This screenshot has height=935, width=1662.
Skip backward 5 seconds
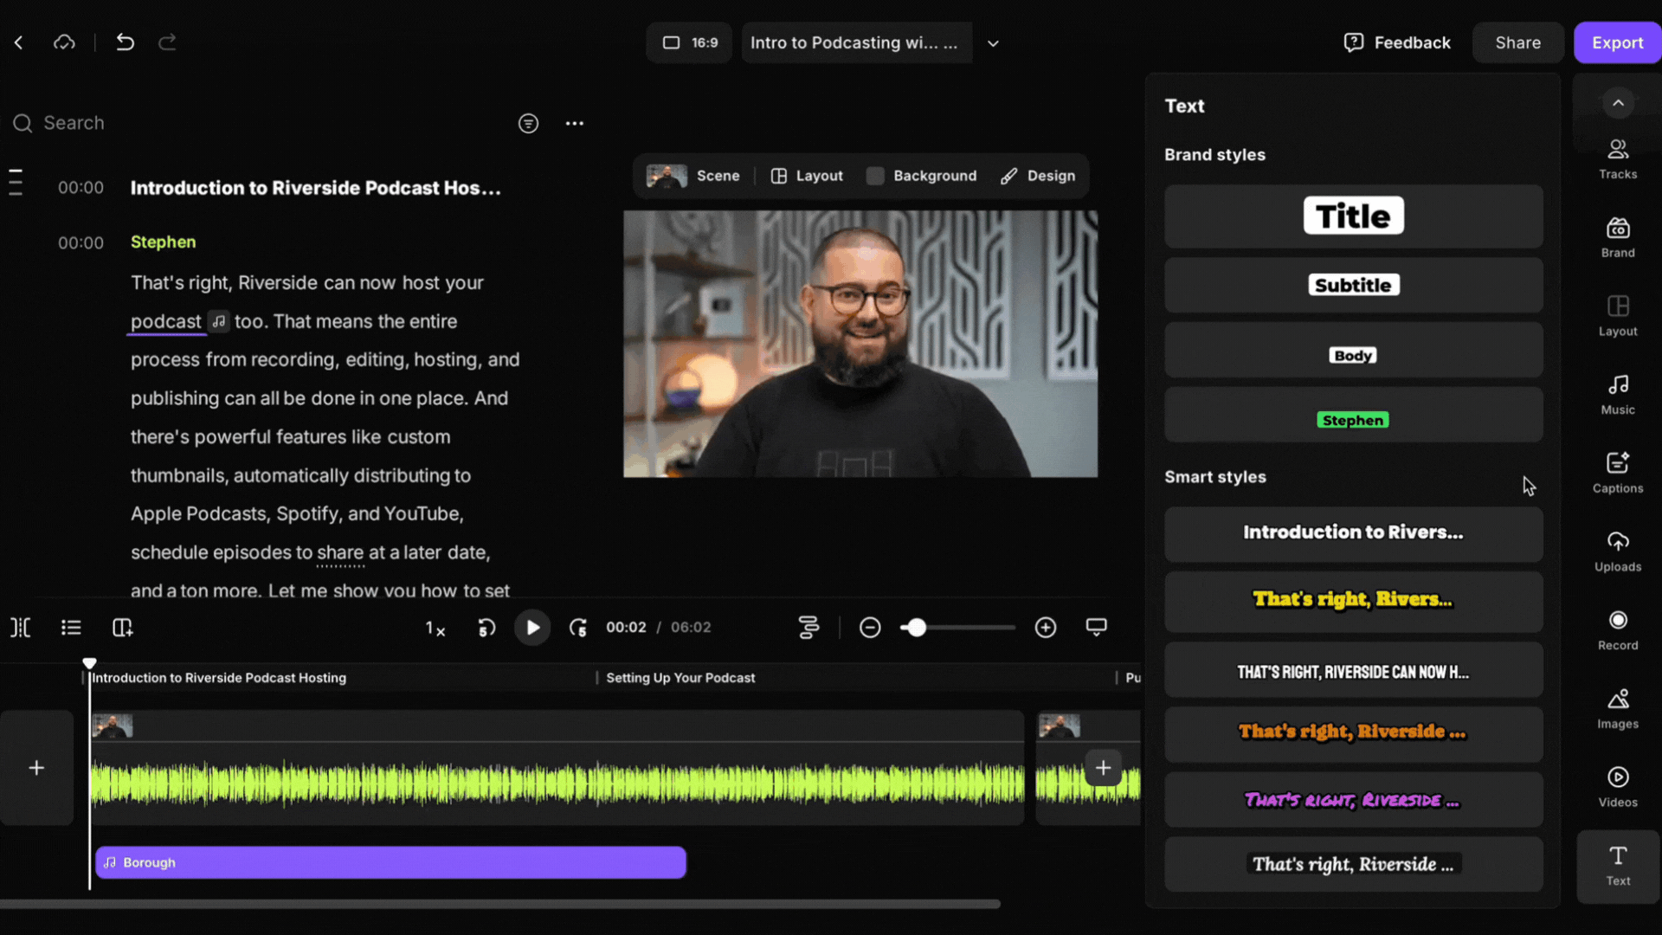coord(486,628)
